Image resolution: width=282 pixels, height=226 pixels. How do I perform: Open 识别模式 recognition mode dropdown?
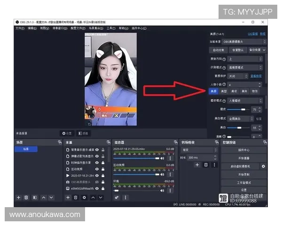point(245,68)
